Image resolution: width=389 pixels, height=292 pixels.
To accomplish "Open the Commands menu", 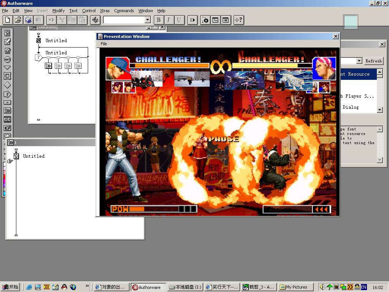I will [x=124, y=11].
